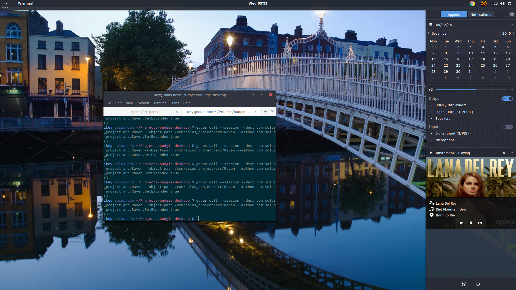Click the music note icon beside Diet Mountain Dew
The image size is (516, 290).
tap(432, 209)
